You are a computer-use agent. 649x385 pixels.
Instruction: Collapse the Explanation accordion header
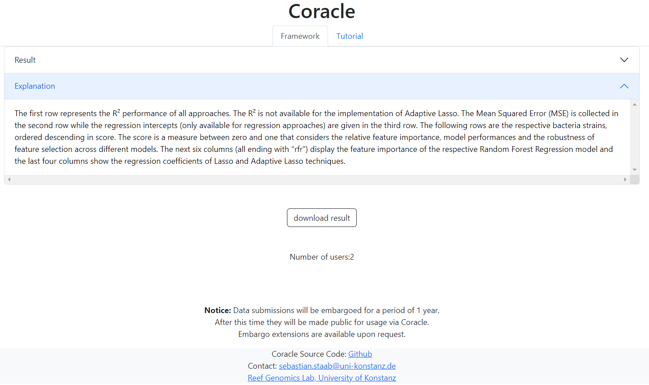[x=322, y=86]
